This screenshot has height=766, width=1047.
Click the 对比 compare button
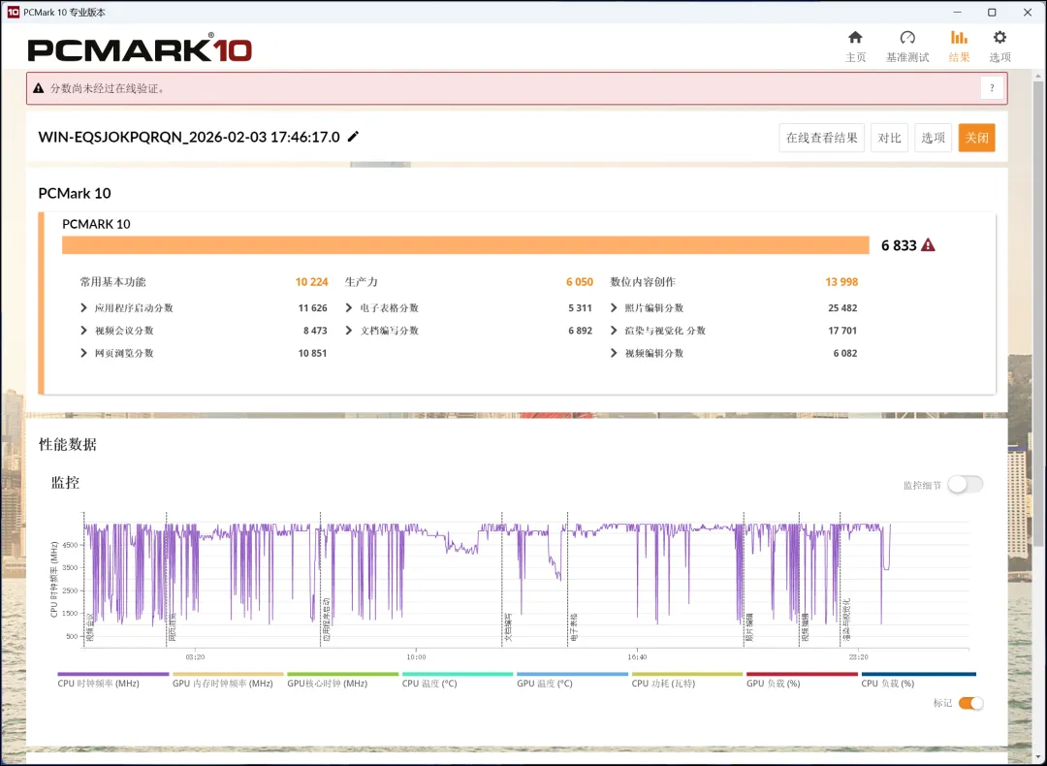pyautogui.click(x=889, y=138)
